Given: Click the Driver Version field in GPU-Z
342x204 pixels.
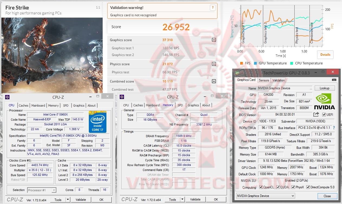Looking at the screenshot, I should (296, 160).
